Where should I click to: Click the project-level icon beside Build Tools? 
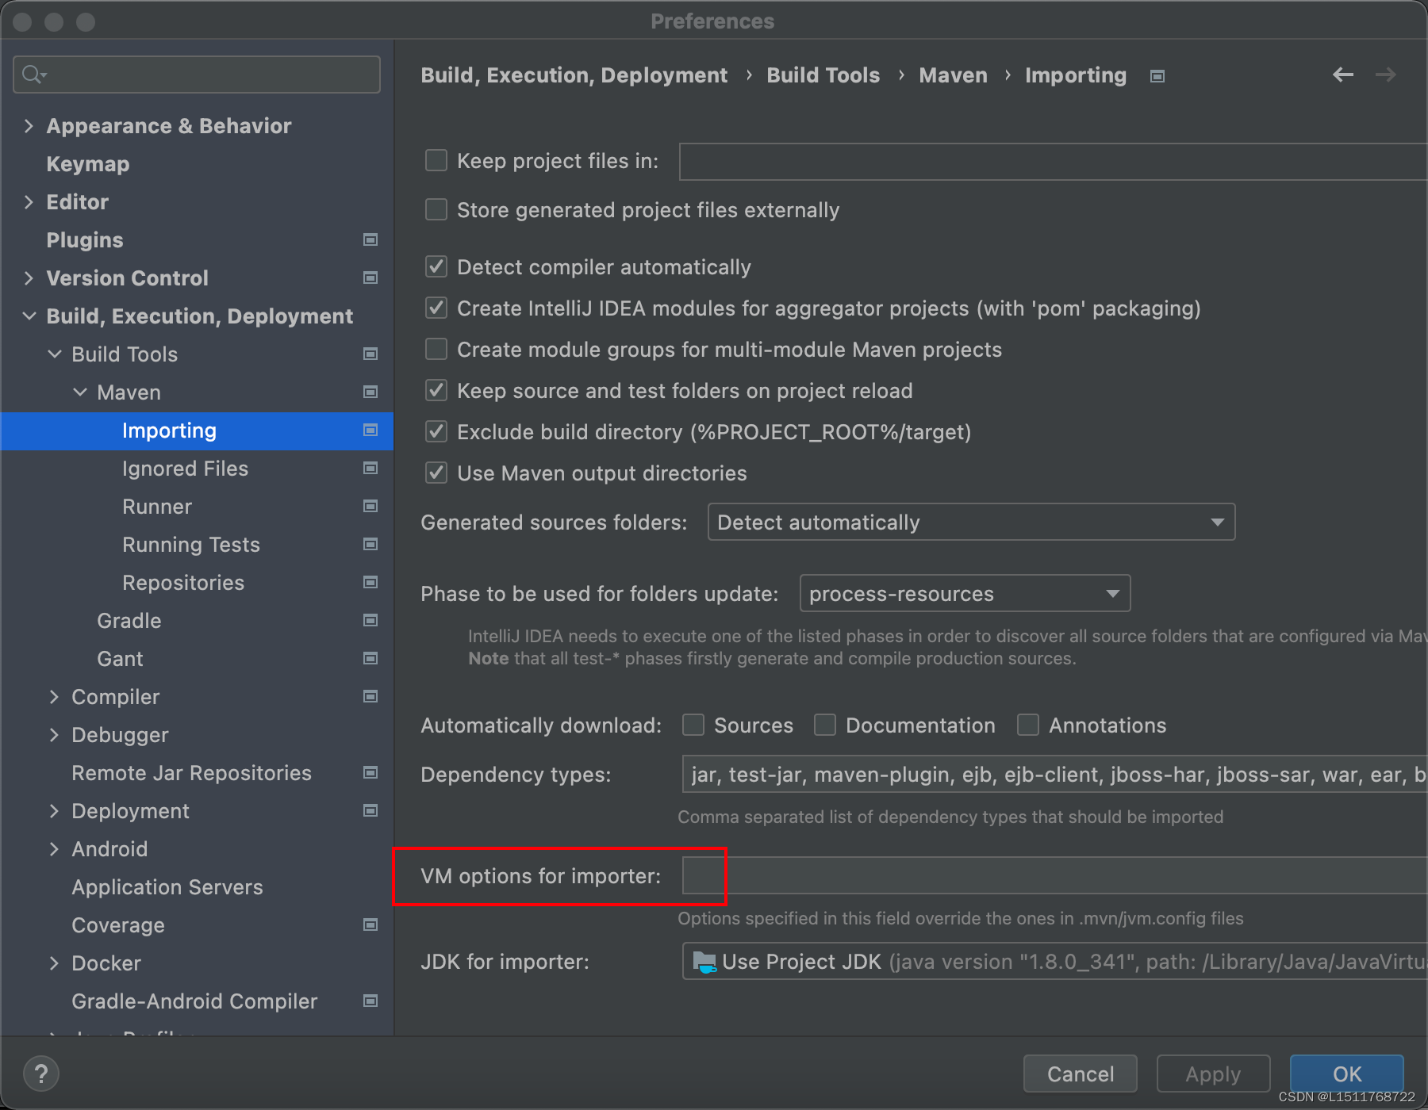coord(370,354)
